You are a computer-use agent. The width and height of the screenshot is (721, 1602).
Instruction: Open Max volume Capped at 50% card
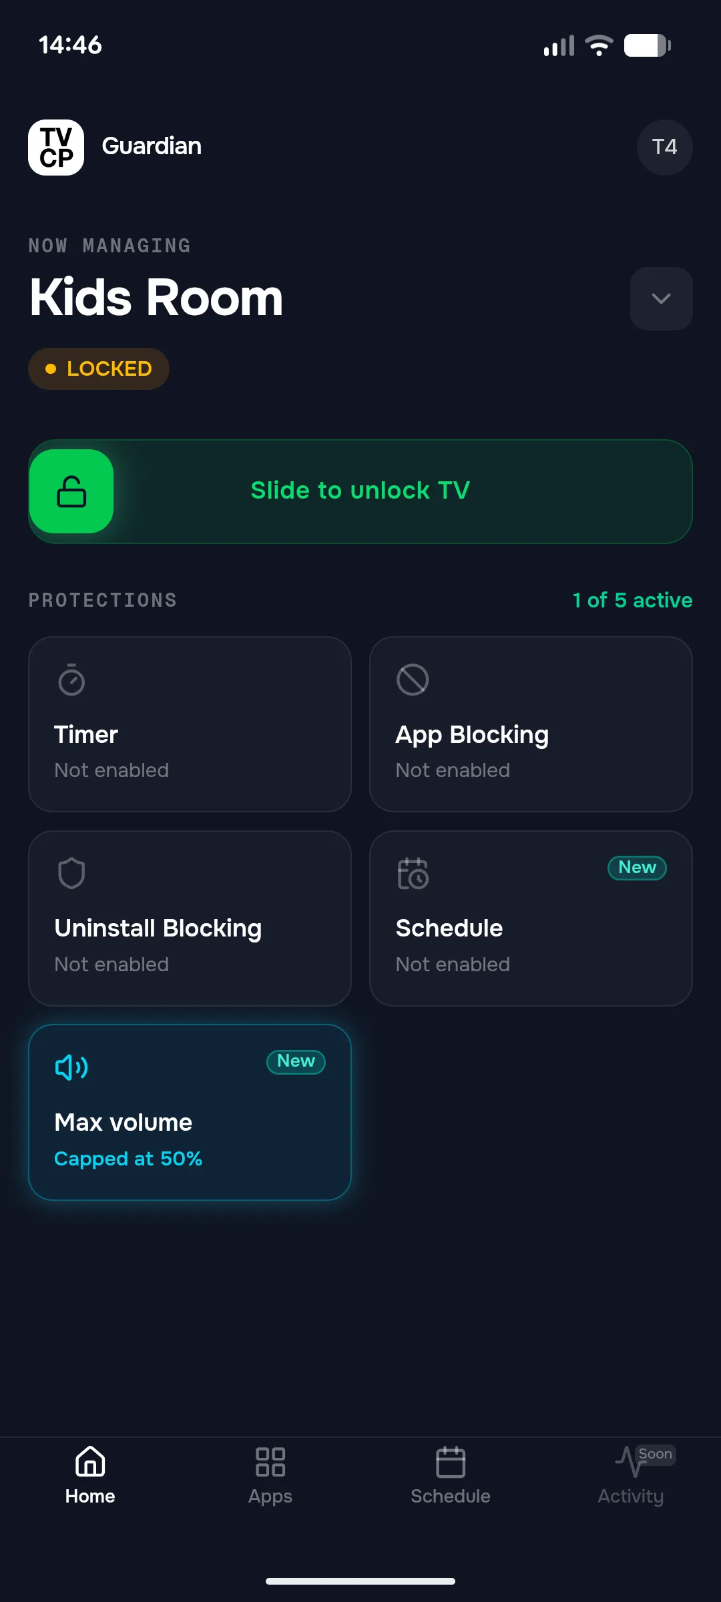(190, 1112)
